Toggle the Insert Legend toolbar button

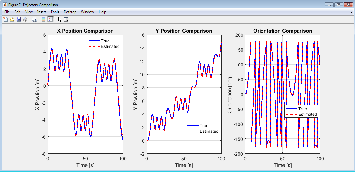pos(50,20)
